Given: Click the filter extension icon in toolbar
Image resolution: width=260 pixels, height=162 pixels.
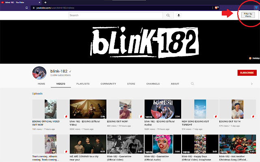Looking at the screenshot, I should pos(256,8).
